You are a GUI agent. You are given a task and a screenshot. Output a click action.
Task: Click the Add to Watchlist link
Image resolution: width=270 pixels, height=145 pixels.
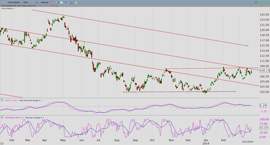click(42, 6)
